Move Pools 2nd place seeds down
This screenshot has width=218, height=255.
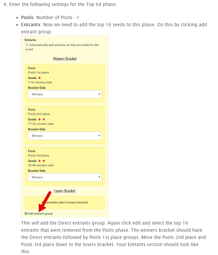(40, 119)
